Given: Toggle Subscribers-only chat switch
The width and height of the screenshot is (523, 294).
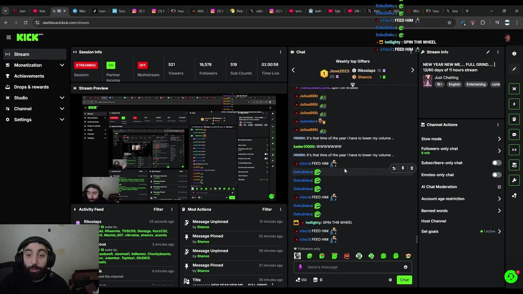Looking at the screenshot, I should 496,163.
